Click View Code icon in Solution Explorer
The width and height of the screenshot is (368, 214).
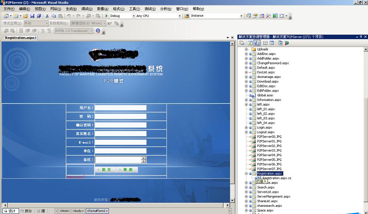point(265,43)
